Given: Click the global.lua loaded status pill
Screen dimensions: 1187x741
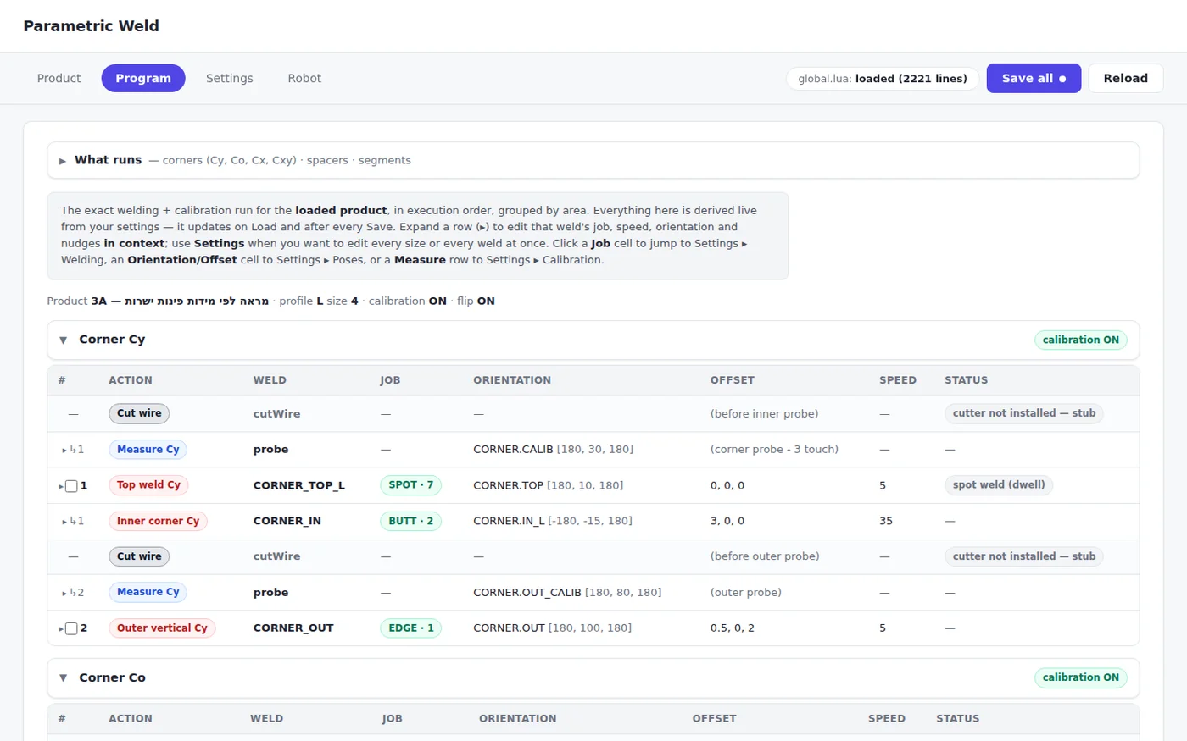Looking at the screenshot, I should [x=883, y=79].
